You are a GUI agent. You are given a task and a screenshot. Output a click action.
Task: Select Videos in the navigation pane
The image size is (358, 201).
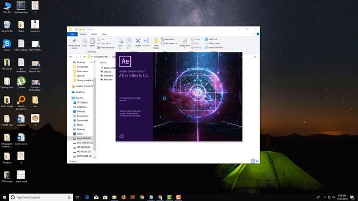point(78,134)
